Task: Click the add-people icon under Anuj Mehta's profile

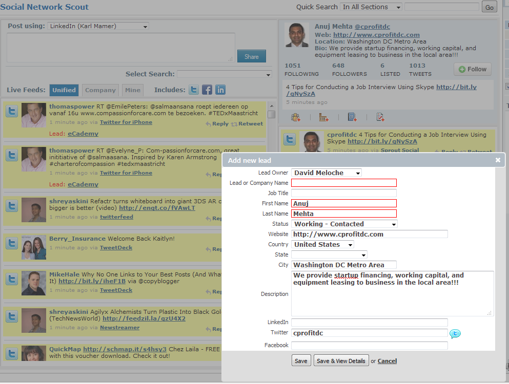Action: tap(295, 117)
